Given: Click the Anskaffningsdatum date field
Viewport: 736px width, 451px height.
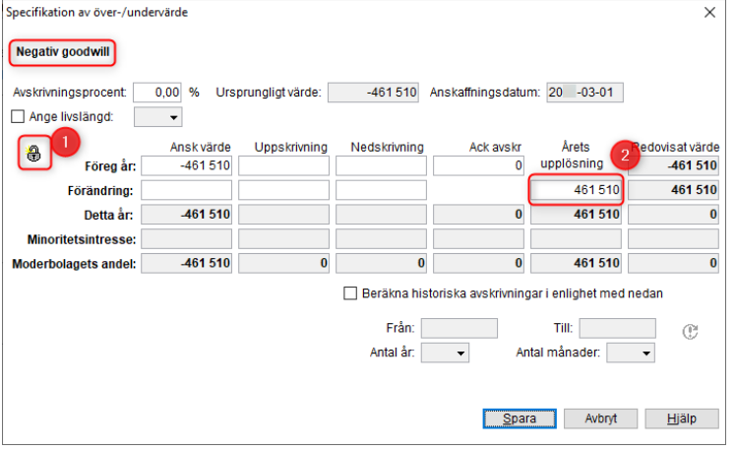Looking at the screenshot, I should coord(584,93).
